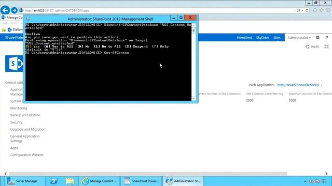Click the shell window scrollbar thumb

coord(193,30)
